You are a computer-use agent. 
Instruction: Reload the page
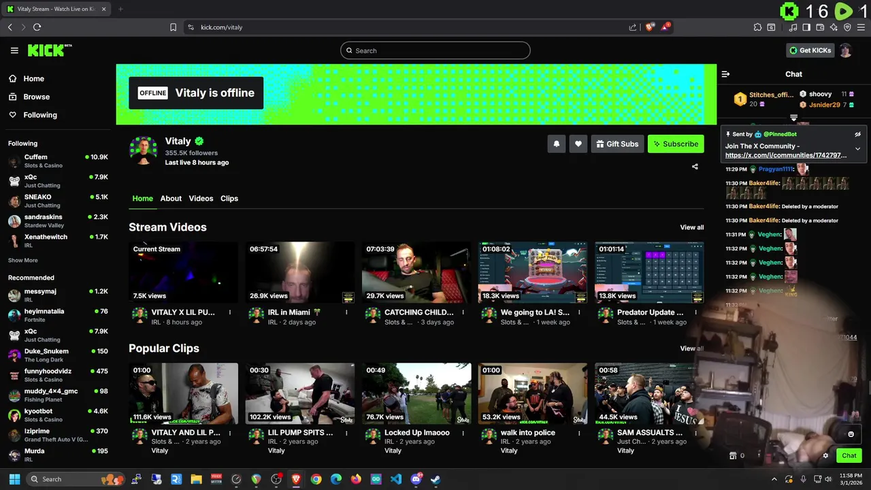(x=37, y=27)
